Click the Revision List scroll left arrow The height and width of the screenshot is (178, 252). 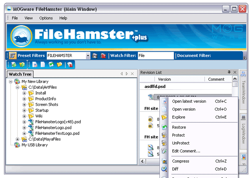(x=143, y=161)
